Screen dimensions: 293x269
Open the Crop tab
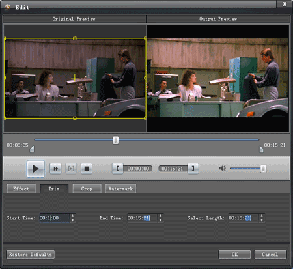click(x=87, y=188)
